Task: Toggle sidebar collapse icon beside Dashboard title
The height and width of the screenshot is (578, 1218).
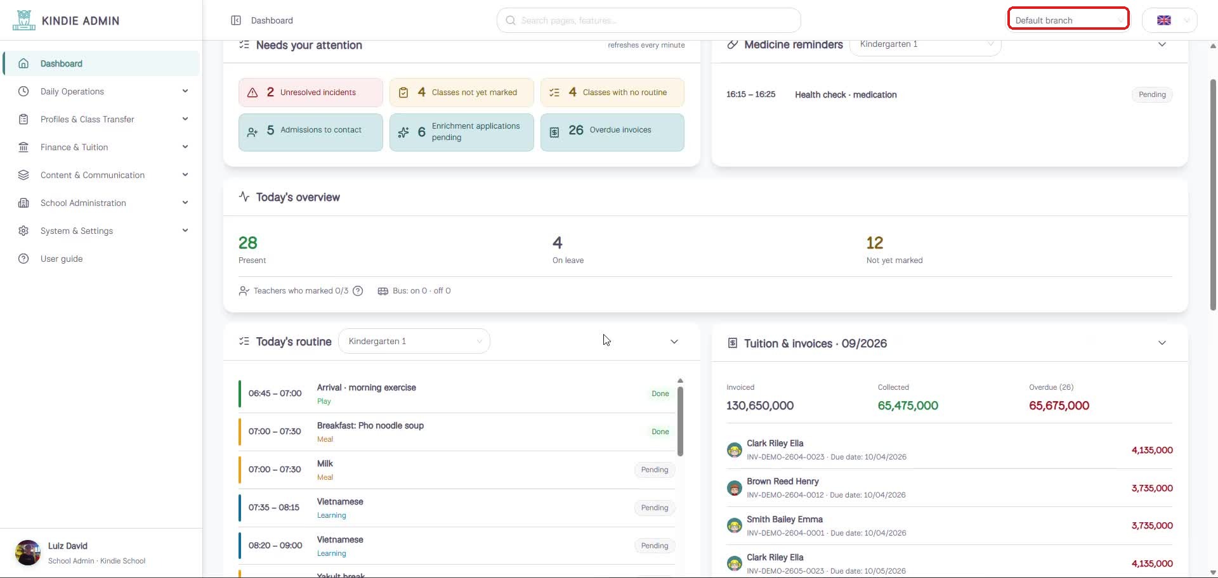Action: point(236,20)
